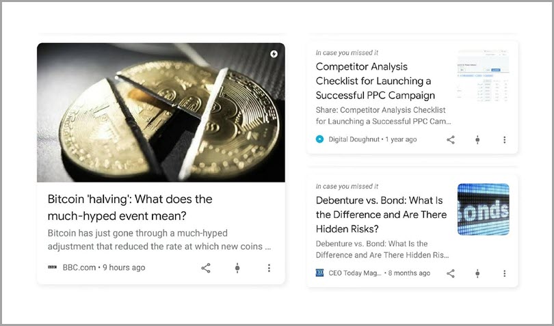
Task: Click the AMP lightning icon on Bitcoin image
Action: click(274, 54)
